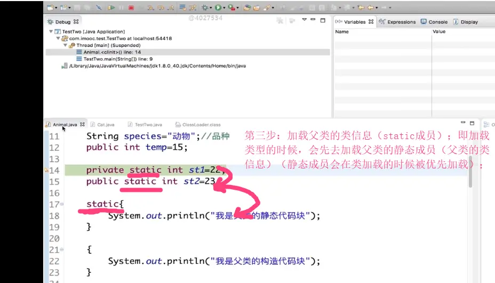Open the Cat.java editor tab
495x283 pixels.
[102, 125]
